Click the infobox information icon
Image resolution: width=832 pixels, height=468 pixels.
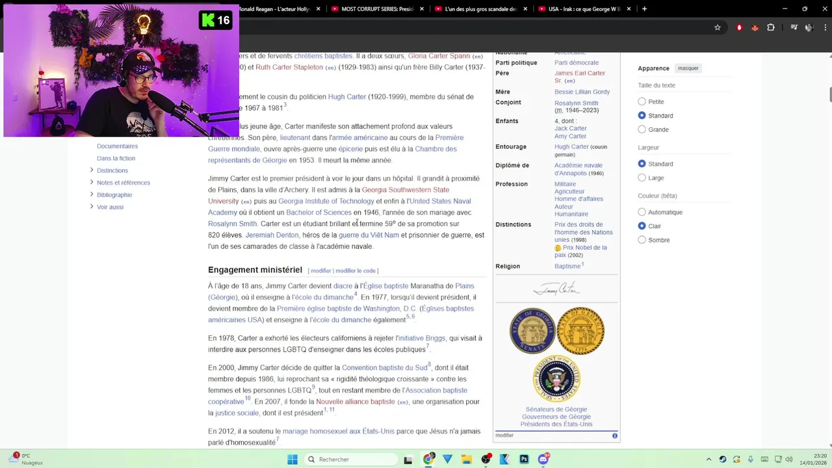pos(615,435)
